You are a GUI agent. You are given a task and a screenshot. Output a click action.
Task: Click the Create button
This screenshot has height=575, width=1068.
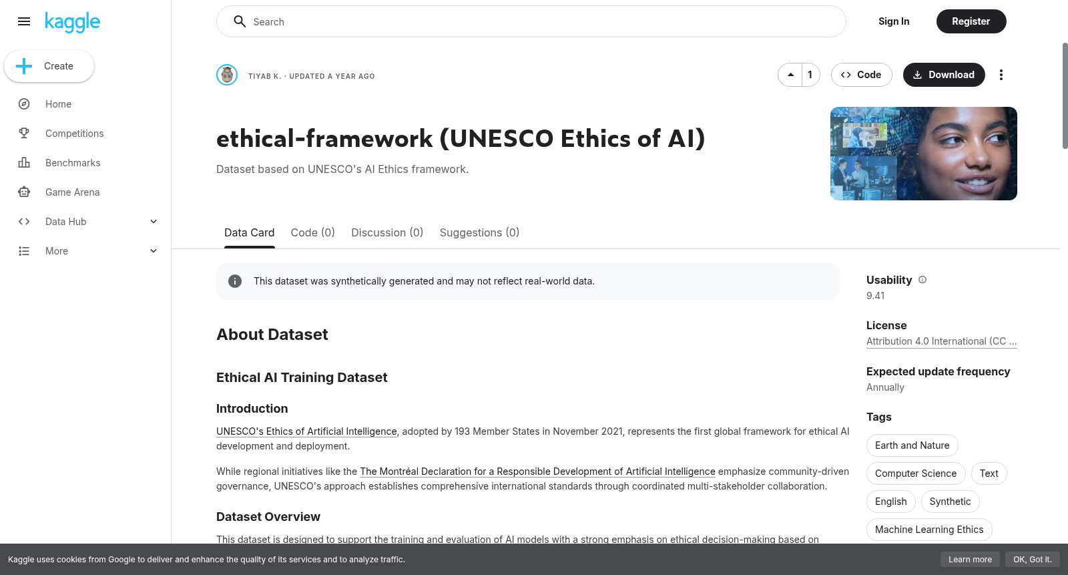(49, 66)
